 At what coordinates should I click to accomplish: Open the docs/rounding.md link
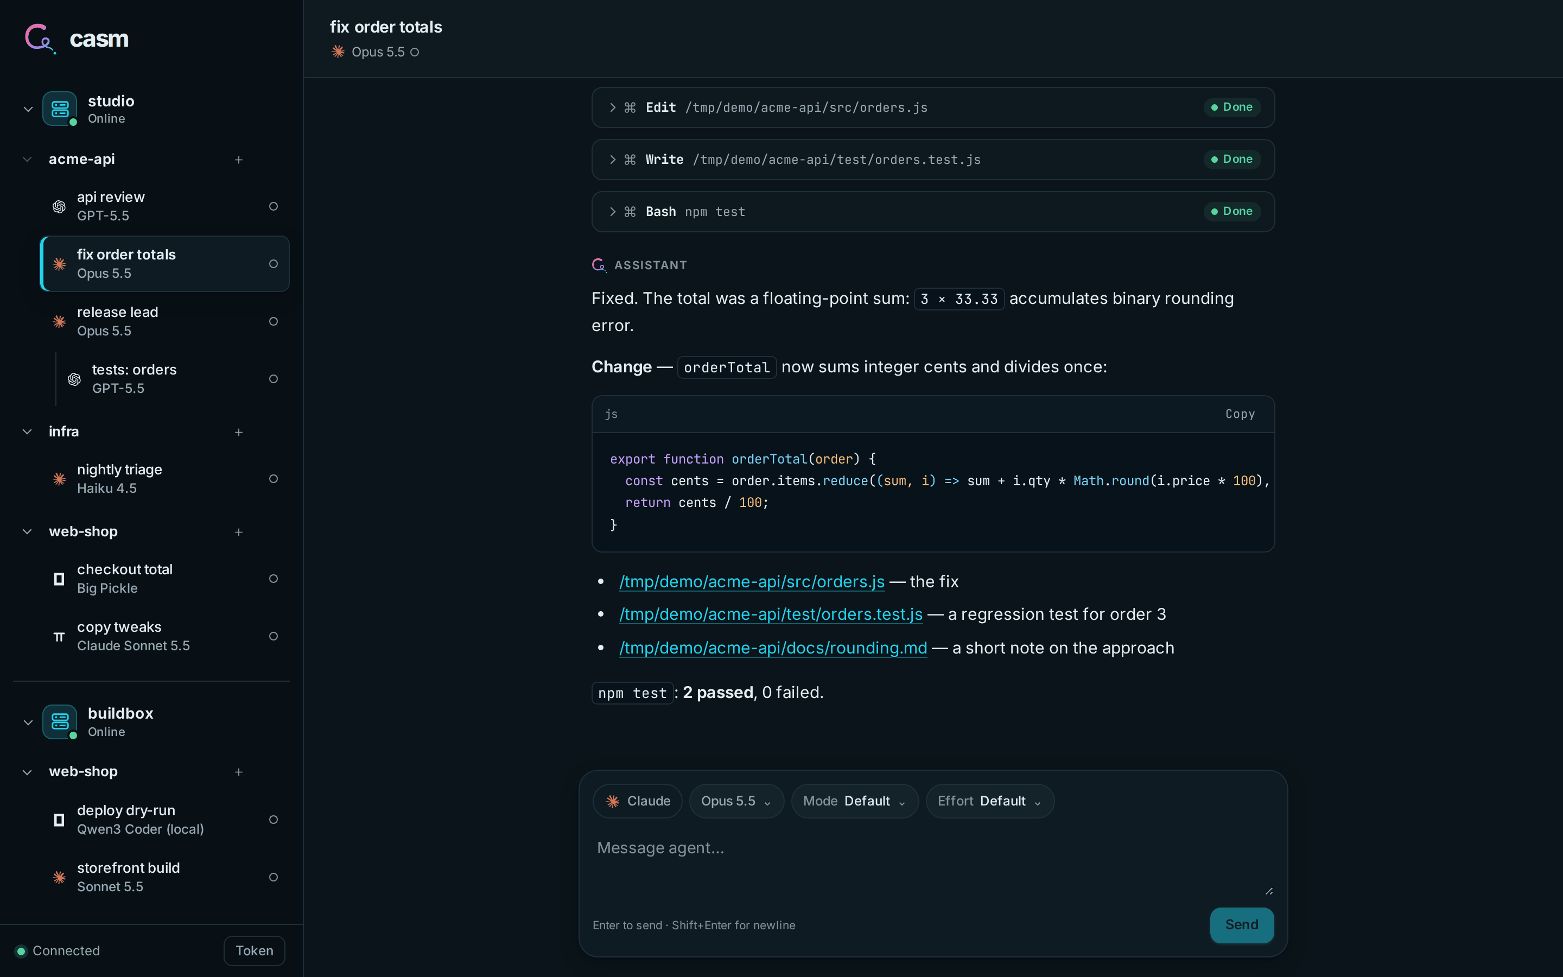(773, 648)
